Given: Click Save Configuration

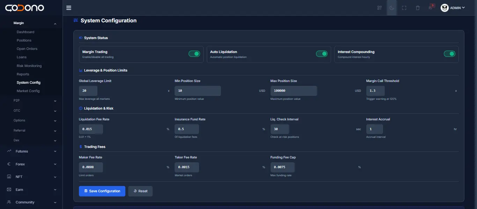Looking at the screenshot, I should 102,191.
